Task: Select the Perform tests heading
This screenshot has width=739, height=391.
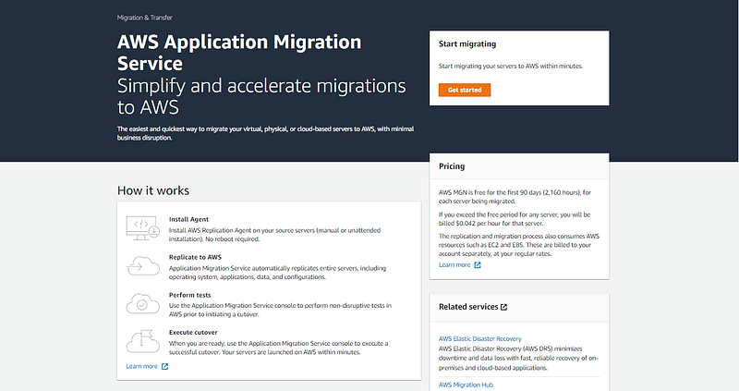Action: click(190, 295)
